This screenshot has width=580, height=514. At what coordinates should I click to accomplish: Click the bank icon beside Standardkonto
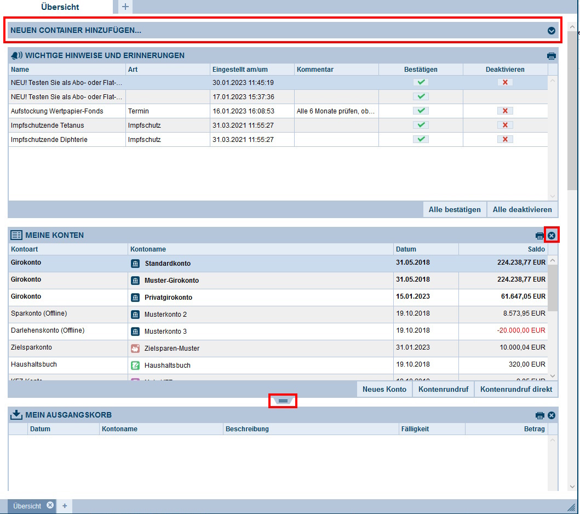135,264
